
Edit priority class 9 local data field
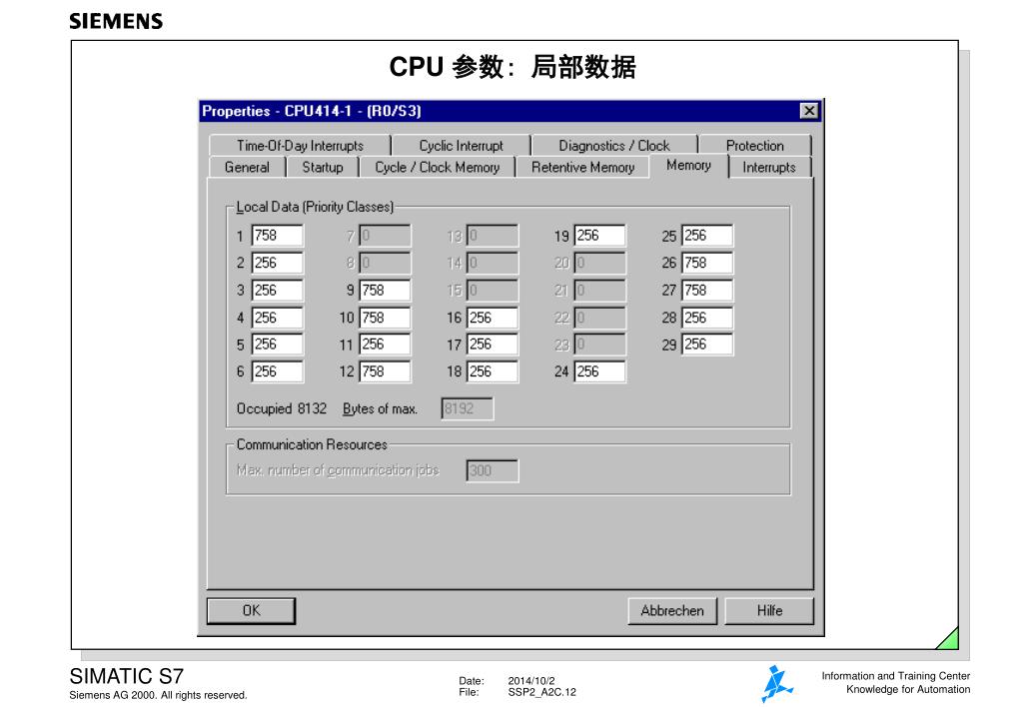[x=385, y=290]
